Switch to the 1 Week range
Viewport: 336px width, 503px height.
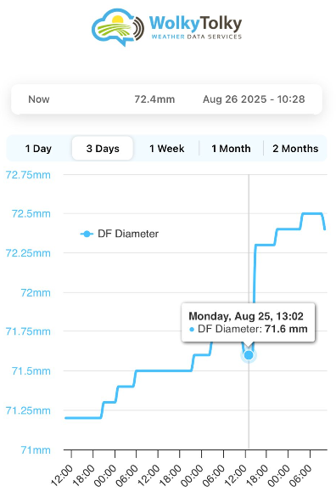coord(167,149)
